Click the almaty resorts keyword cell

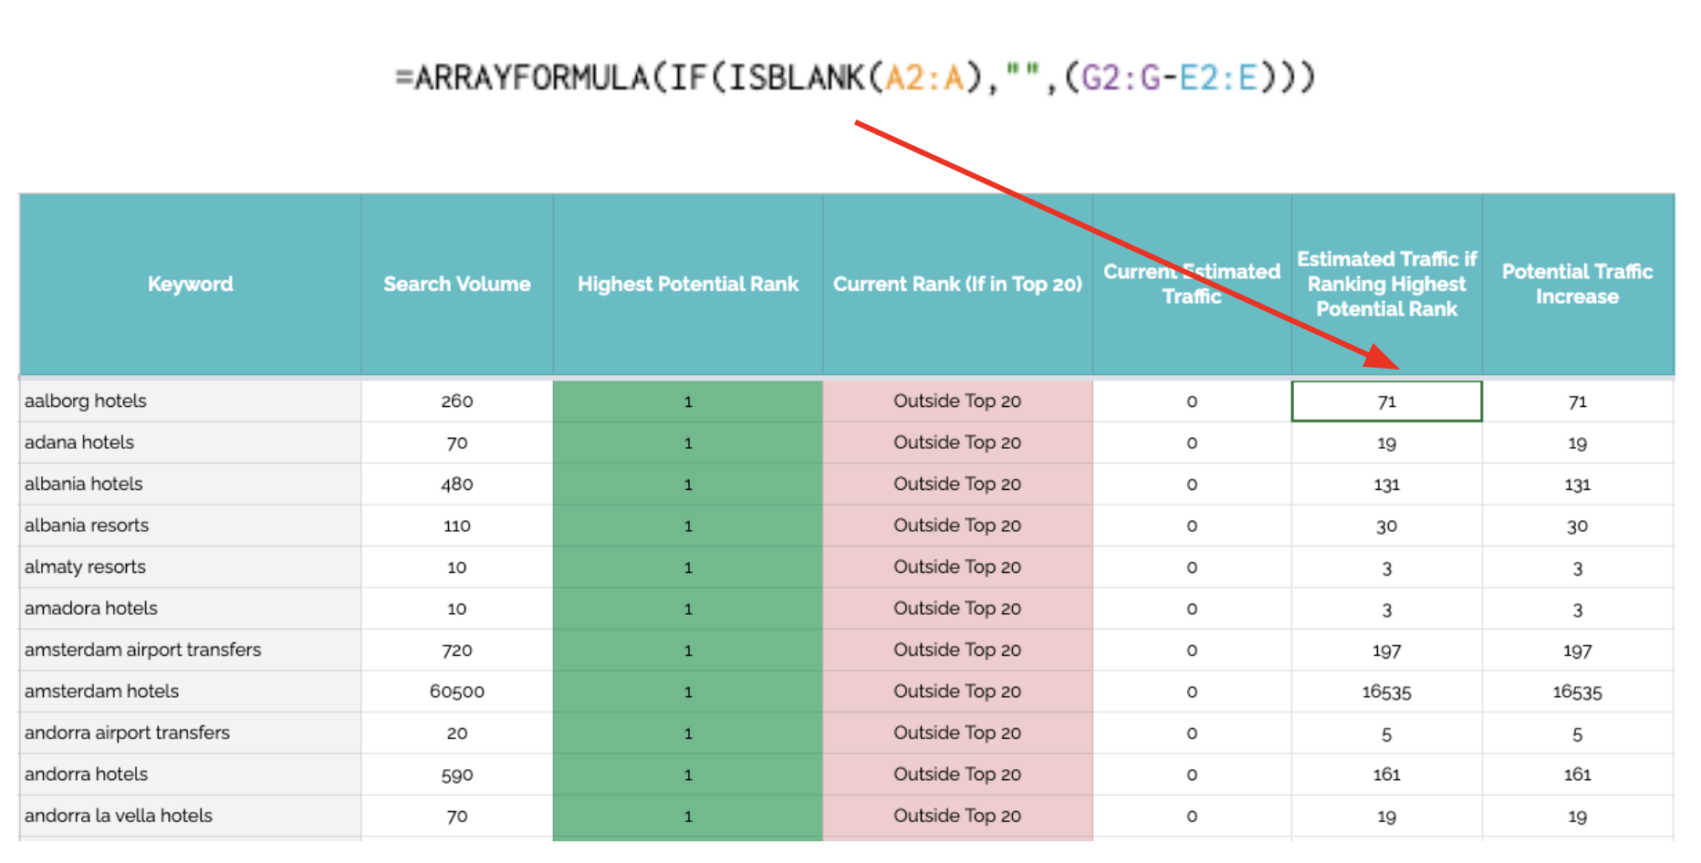point(86,567)
